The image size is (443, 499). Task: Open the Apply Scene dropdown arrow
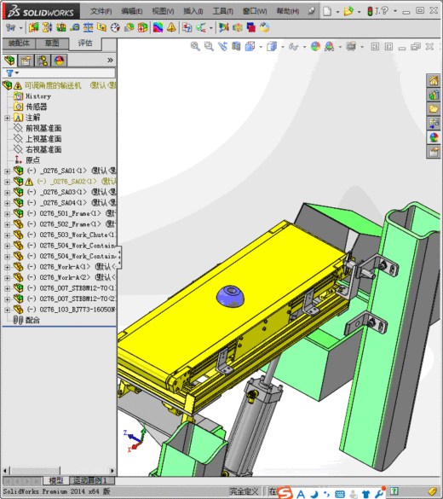(340, 47)
